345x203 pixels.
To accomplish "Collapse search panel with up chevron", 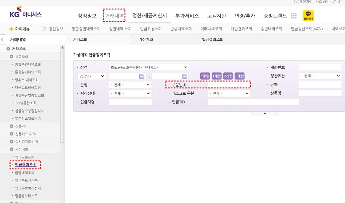I will tap(265, 114).
